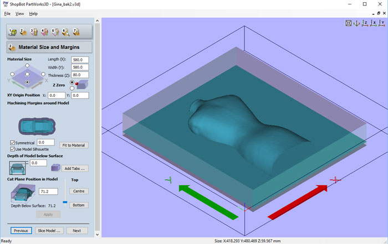Set cut plane to Centre
Image resolution: width=388 pixels, height=244 pixels.
point(79,191)
